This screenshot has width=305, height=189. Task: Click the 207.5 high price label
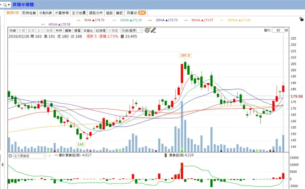[x=185, y=55]
